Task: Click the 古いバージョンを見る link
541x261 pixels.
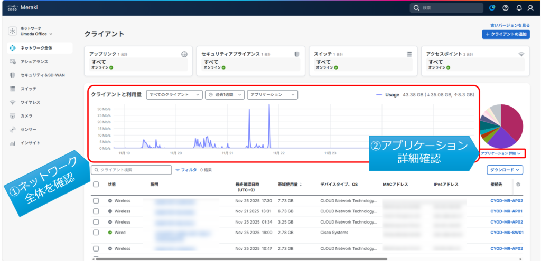Action: (510, 25)
